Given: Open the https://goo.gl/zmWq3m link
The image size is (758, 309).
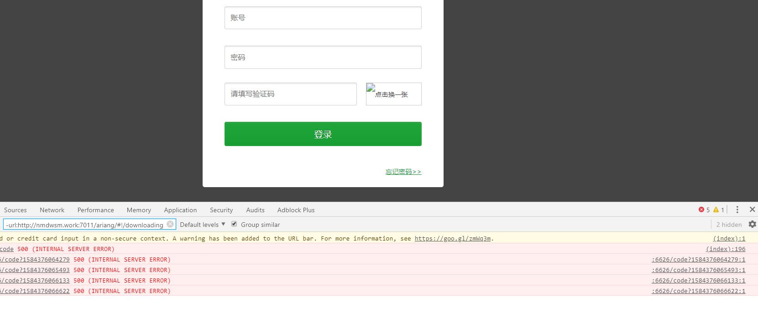Looking at the screenshot, I should pyautogui.click(x=453, y=238).
